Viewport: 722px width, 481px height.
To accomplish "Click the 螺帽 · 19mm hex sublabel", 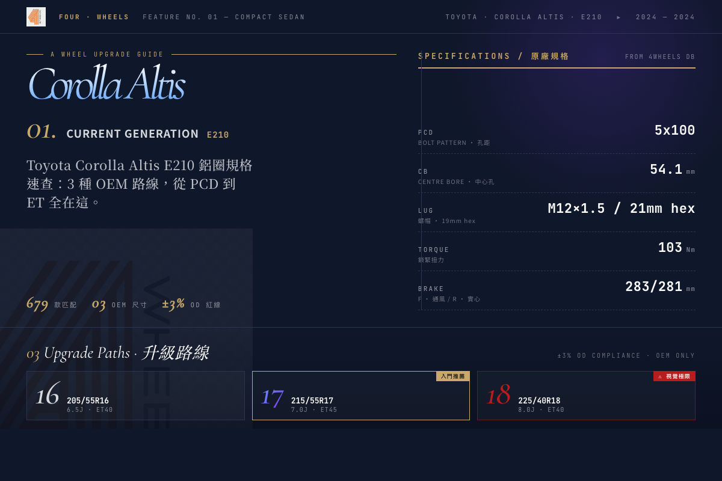I will pos(446,221).
